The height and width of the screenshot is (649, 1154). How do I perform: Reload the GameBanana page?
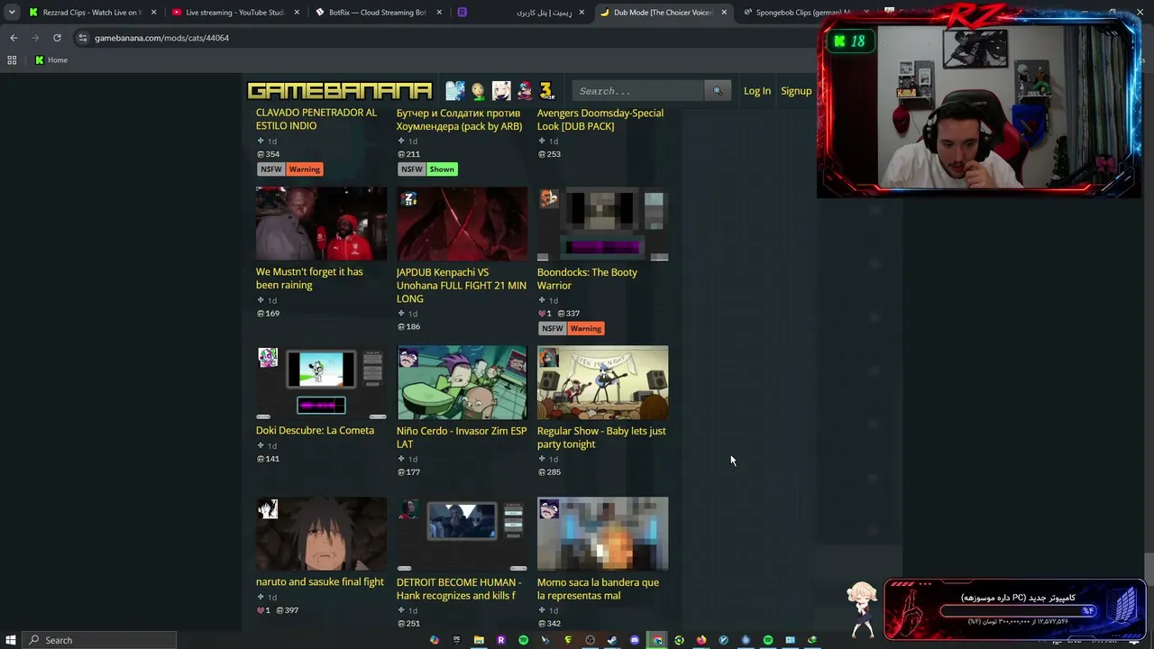pos(57,38)
